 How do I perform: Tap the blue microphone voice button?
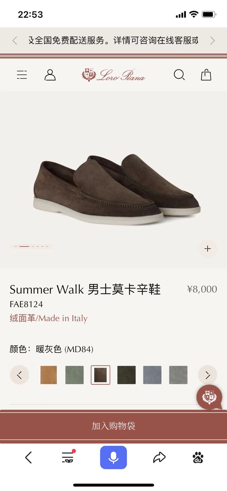click(x=113, y=457)
